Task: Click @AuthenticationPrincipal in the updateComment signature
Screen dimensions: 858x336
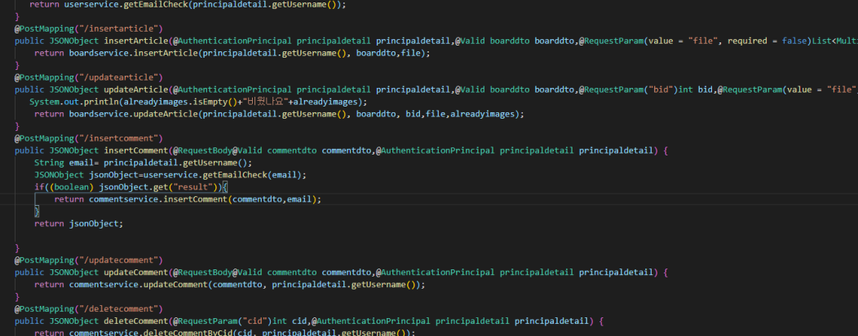Action: pos(435,273)
